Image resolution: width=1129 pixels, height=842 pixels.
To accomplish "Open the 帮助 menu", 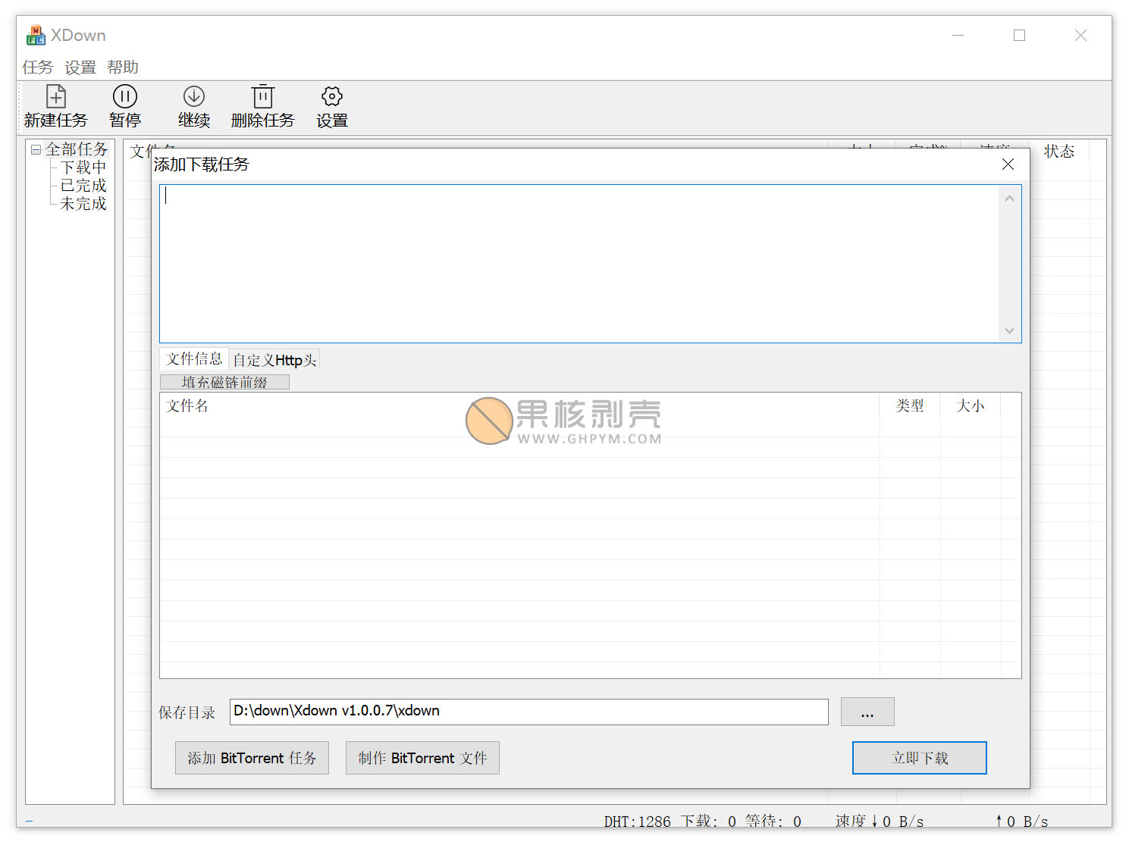I will click(123, 67).
